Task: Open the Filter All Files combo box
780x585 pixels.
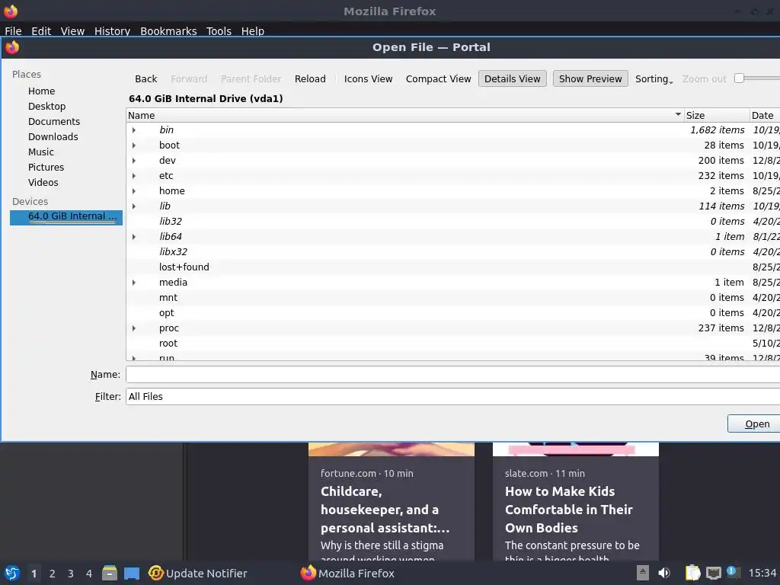Action: tap(452, 396)
